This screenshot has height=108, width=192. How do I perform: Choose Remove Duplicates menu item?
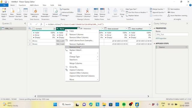(82, 44)
